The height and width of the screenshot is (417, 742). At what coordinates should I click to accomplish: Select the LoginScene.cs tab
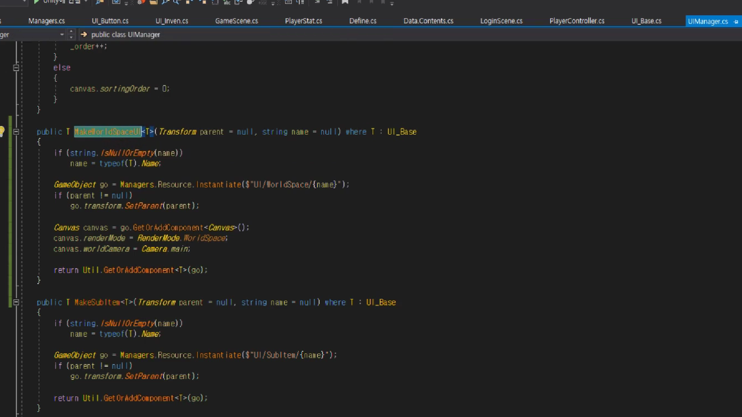[x=501, y=21]
